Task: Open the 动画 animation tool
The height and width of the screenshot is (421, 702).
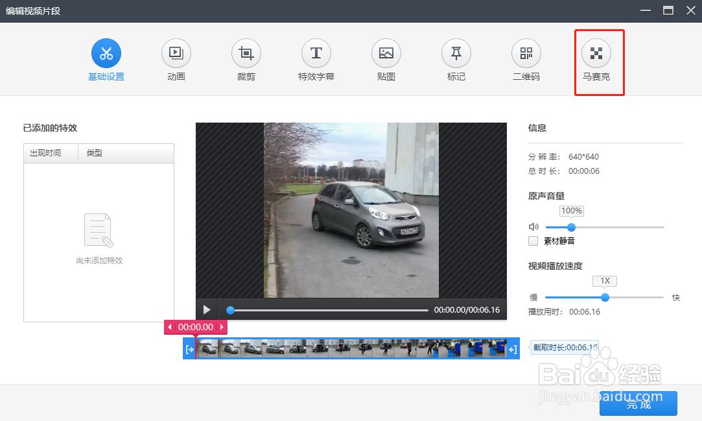Action: pos(176,53)
